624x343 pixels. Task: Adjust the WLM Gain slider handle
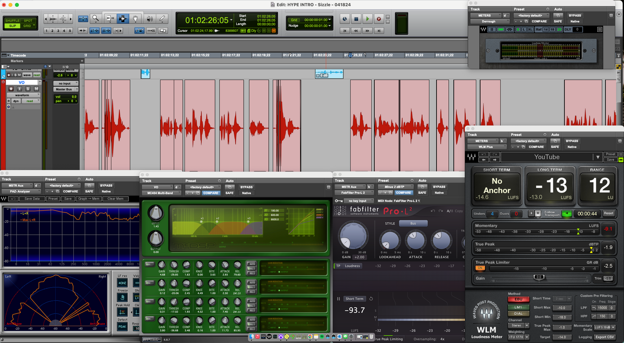click(x=538, y=277)
